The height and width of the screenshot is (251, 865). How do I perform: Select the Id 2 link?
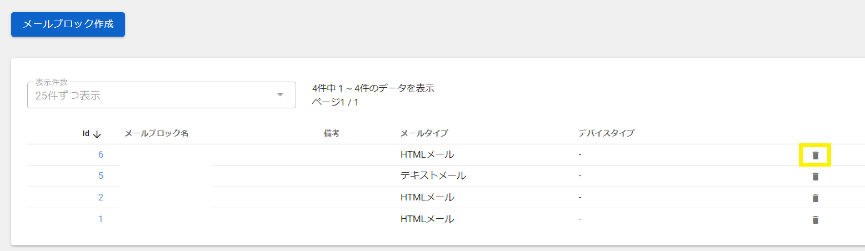(x=101, y=197)
